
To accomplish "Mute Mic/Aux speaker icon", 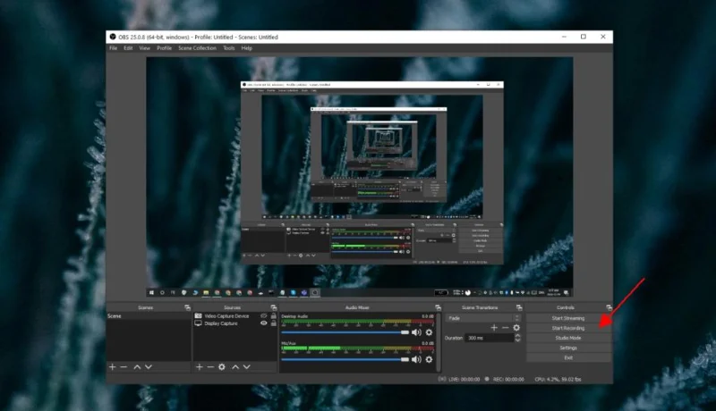I will click(416, 359).
